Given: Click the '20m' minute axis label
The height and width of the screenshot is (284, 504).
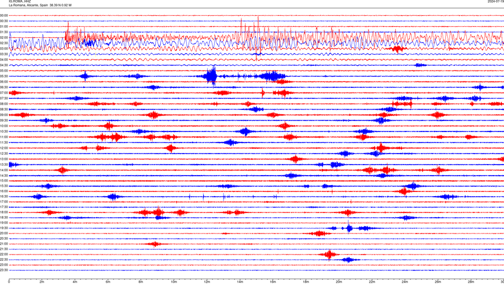Looking at the screenshot, I should pos(339,282).
